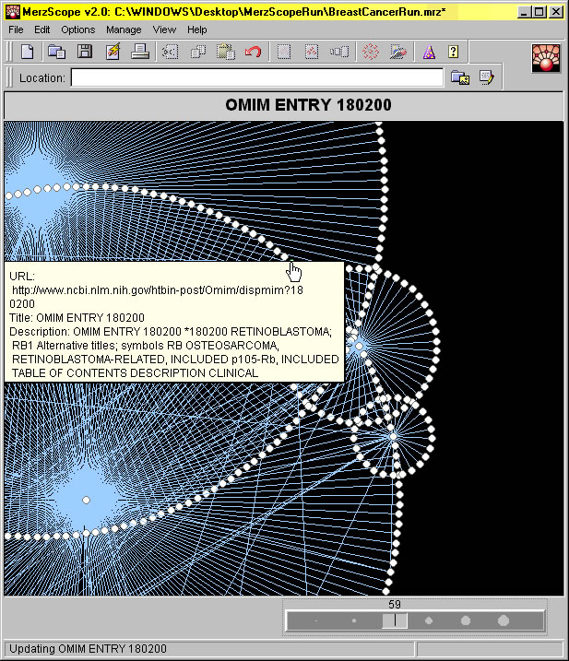The height and width of the screenshot is (661, 569).
Task: Click the purple wizard hat icon
Action: (429, 52)
